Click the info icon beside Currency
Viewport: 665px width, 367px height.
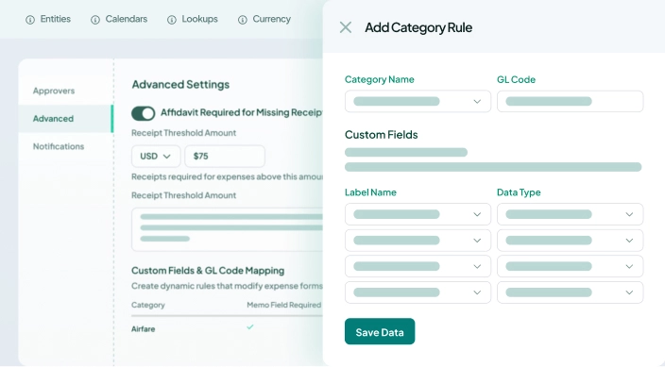pos(243,20)
